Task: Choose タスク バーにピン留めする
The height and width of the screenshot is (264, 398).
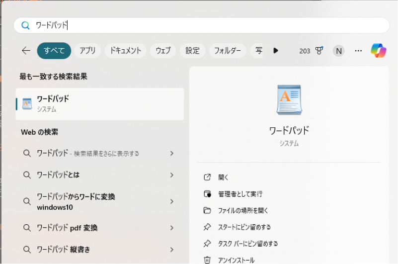Action: [x=248, y=244]
